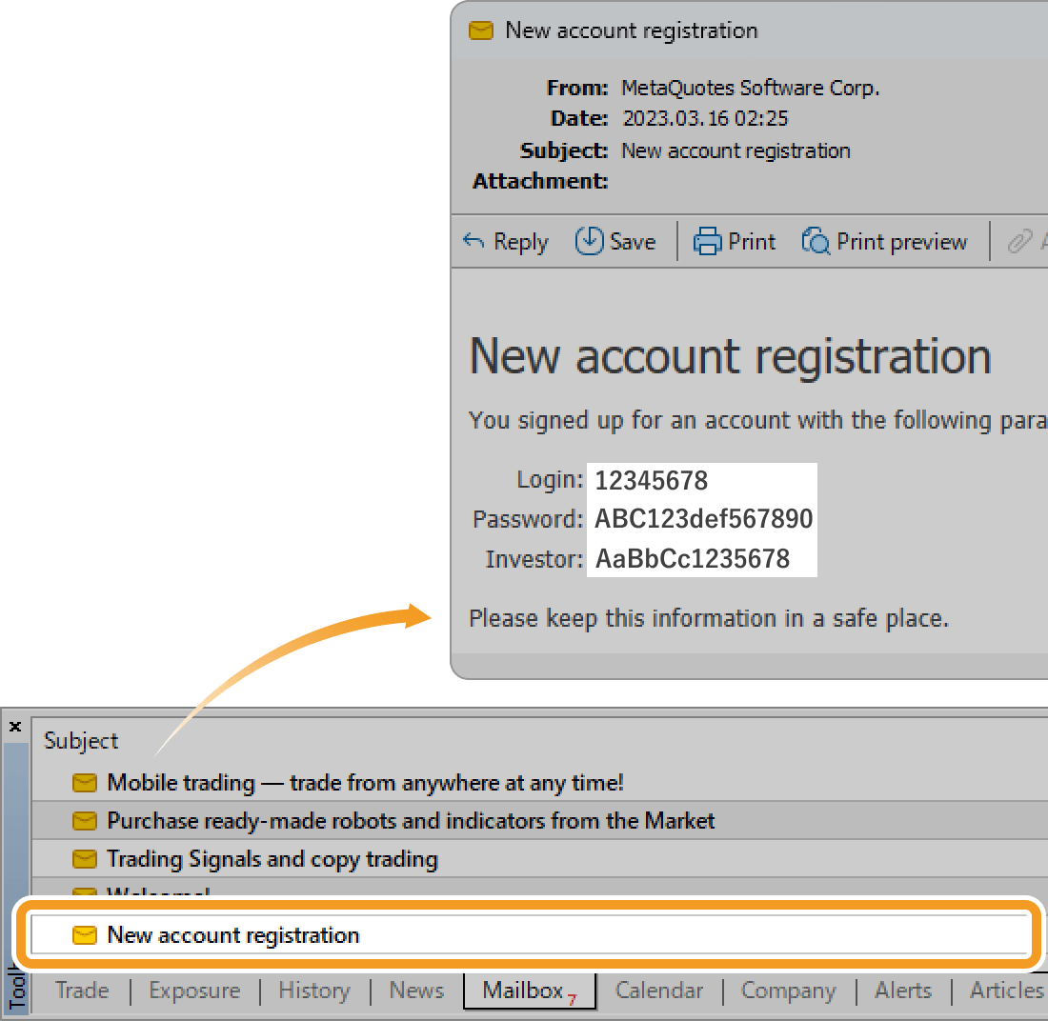Image resolution: width=1048 pixels, height=1021 pixels.
Task: Click the message window title text
Action: point(631,30)
